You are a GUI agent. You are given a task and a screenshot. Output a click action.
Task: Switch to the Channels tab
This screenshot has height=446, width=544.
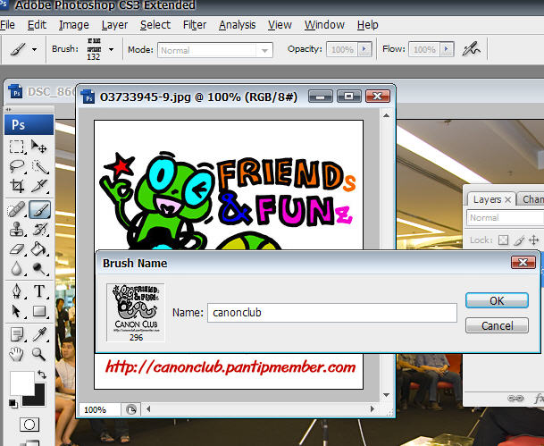(x=532, y=199)
